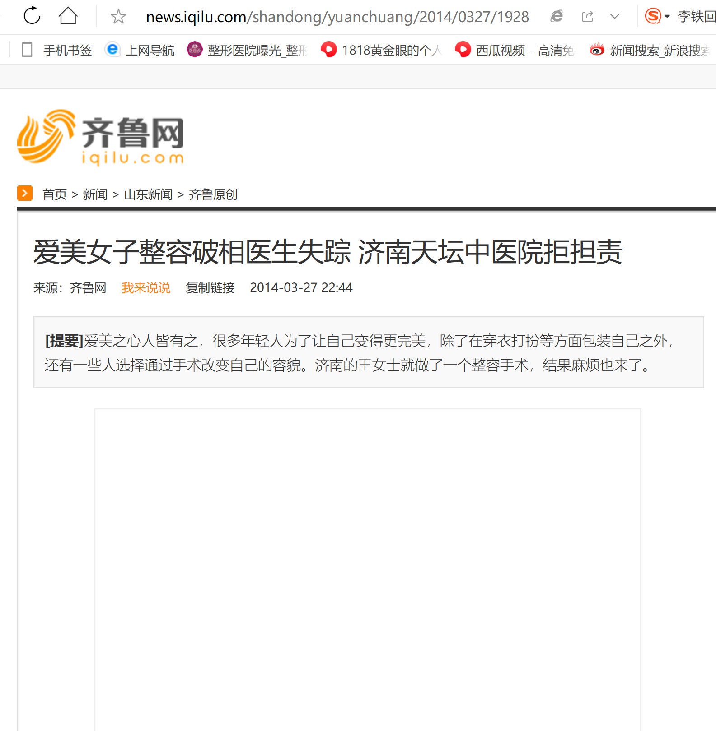Click the 齐鲁网 iqilu.com logo
Screen dimensions: 716x731
[x=100, y=137]
